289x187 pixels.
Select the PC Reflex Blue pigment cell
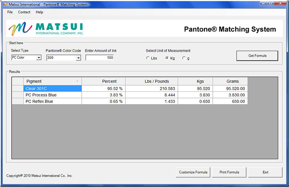(52, 101)
